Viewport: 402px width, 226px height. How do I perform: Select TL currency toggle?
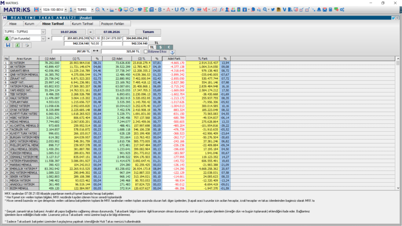(x=152, y=47)
